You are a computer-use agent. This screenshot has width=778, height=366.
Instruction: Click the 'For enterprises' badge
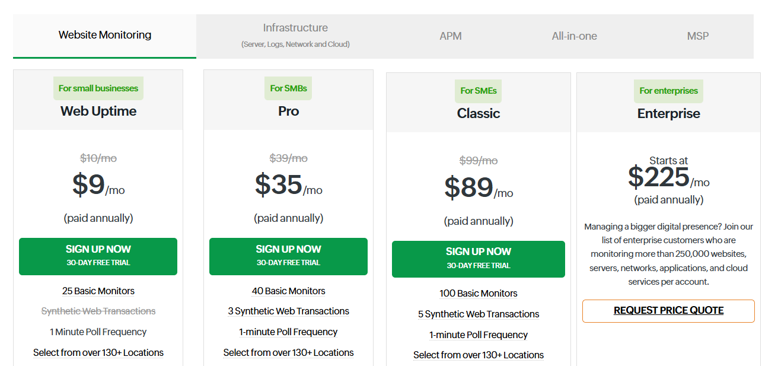668,91
